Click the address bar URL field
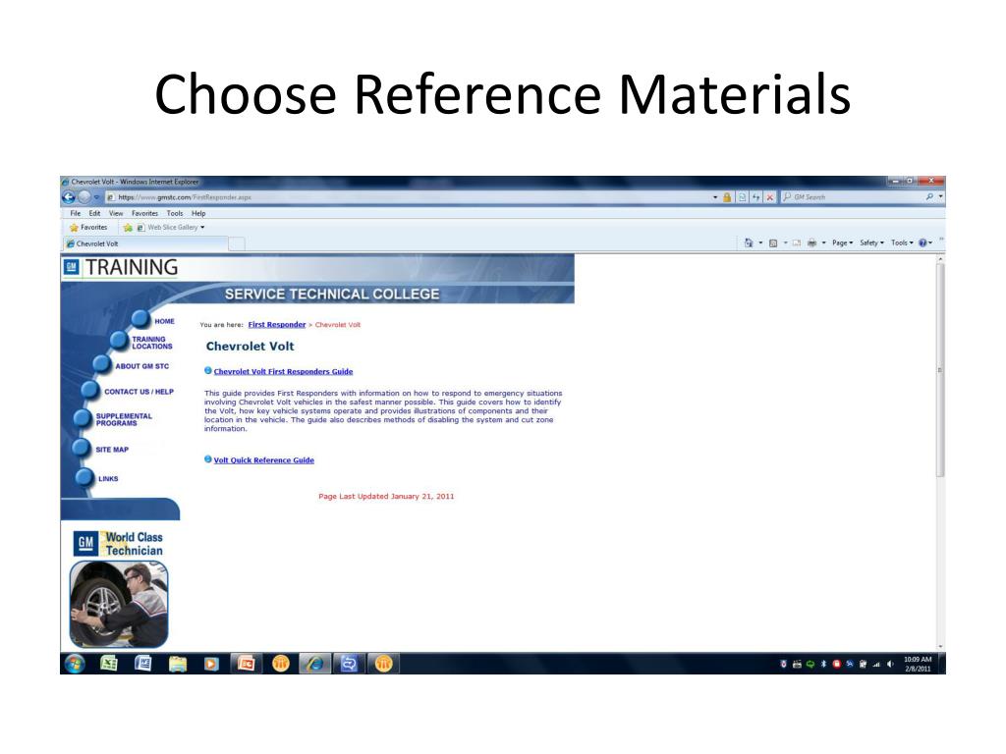Viewport: 1006px width, 754px height. coord(411,197)
